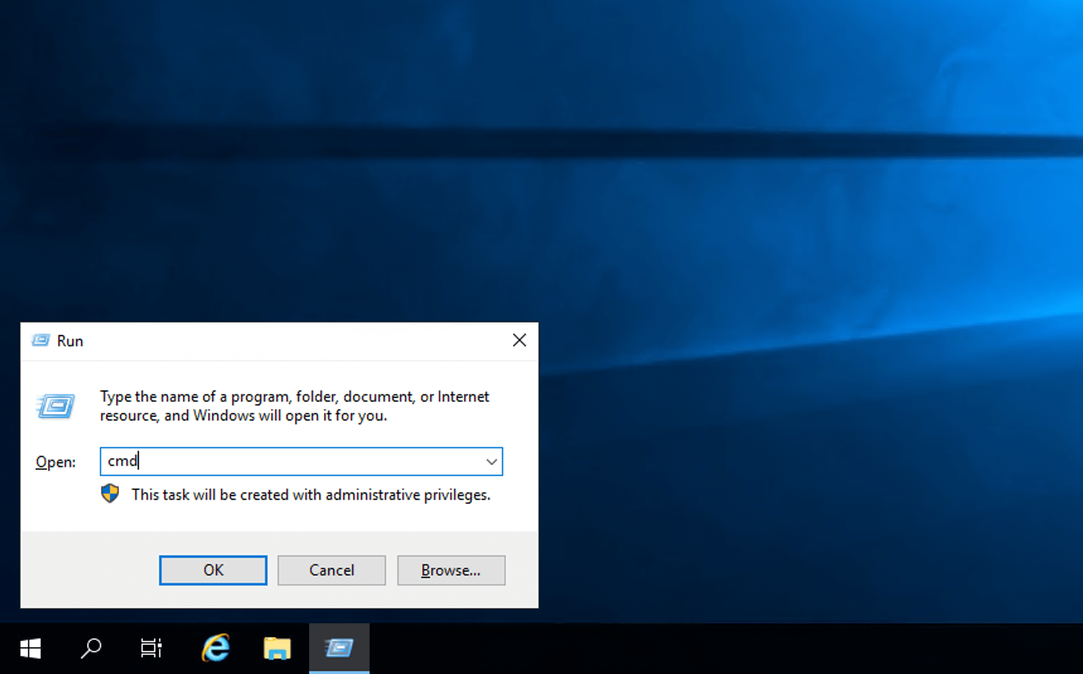Click OK to run cmd
The width and height of the screenshot is (1083, 674).
coord(213,570)
